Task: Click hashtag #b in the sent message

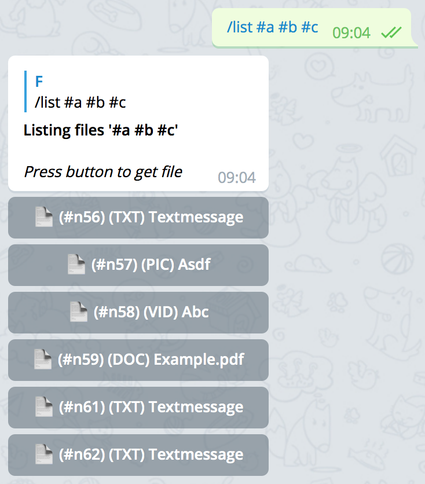Action: pyautogui.click(x=288, y=27)
